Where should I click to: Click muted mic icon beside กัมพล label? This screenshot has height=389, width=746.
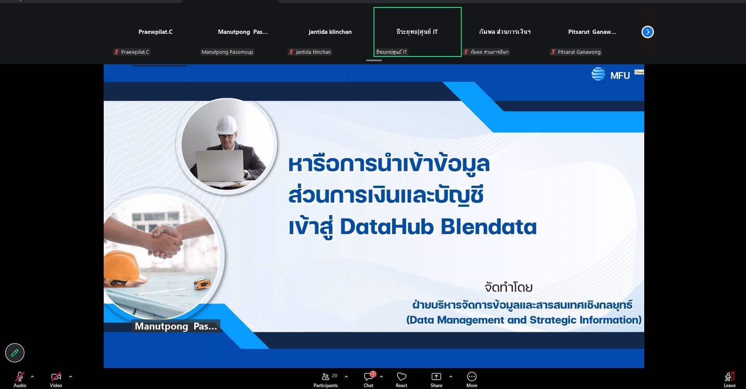466,52
